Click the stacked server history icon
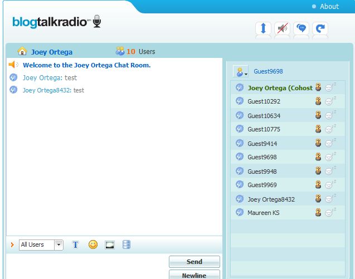Viewport: 355px width, 279px height. (x=127, y=244)
